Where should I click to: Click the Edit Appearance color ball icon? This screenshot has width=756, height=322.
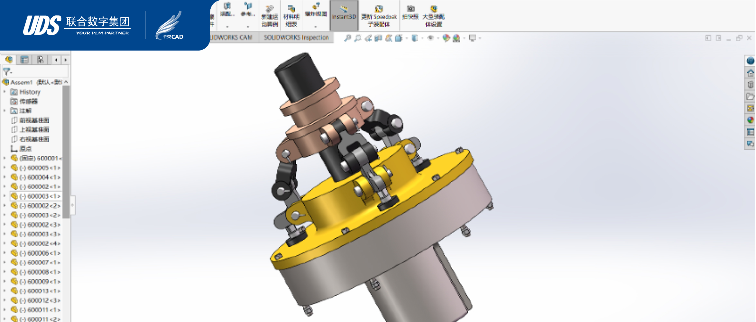(x=446, y=38)
